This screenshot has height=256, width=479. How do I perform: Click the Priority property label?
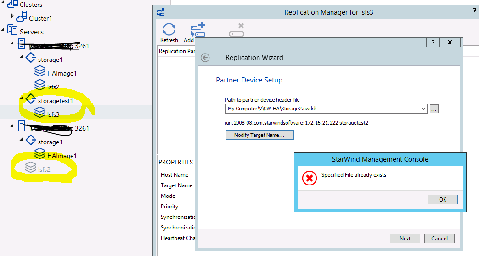[169, 207]
